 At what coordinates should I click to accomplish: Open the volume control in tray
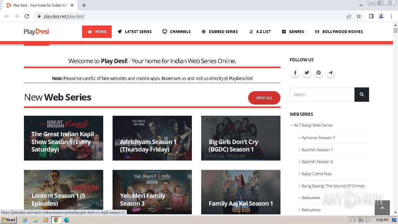click(x=354, y=220)
